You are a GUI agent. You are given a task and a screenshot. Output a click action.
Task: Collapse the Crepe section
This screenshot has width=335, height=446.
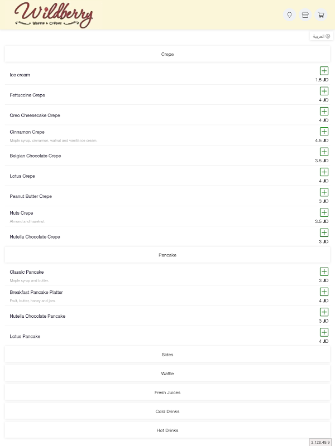pyautogui.click(x=167, y=54)
